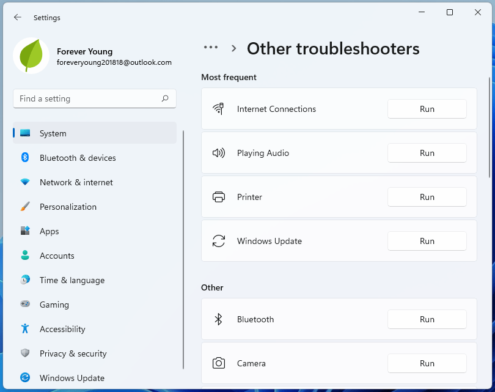
Task: Click the System monitor icon
Action: pyautogui.click(x=25, y=133)
